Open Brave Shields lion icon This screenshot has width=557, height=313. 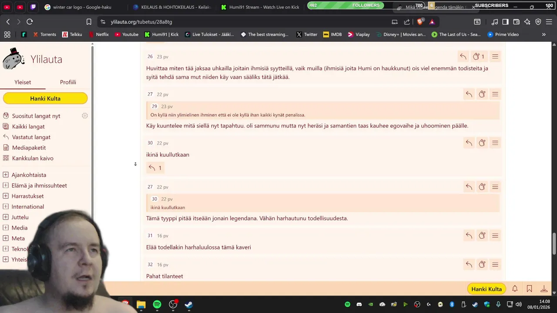tap(420, 22)
